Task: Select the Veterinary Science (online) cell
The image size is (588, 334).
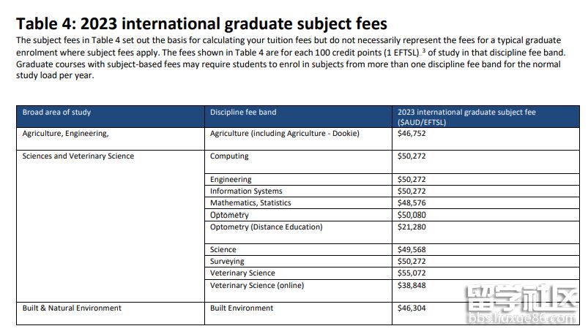Action: point(256,285)
